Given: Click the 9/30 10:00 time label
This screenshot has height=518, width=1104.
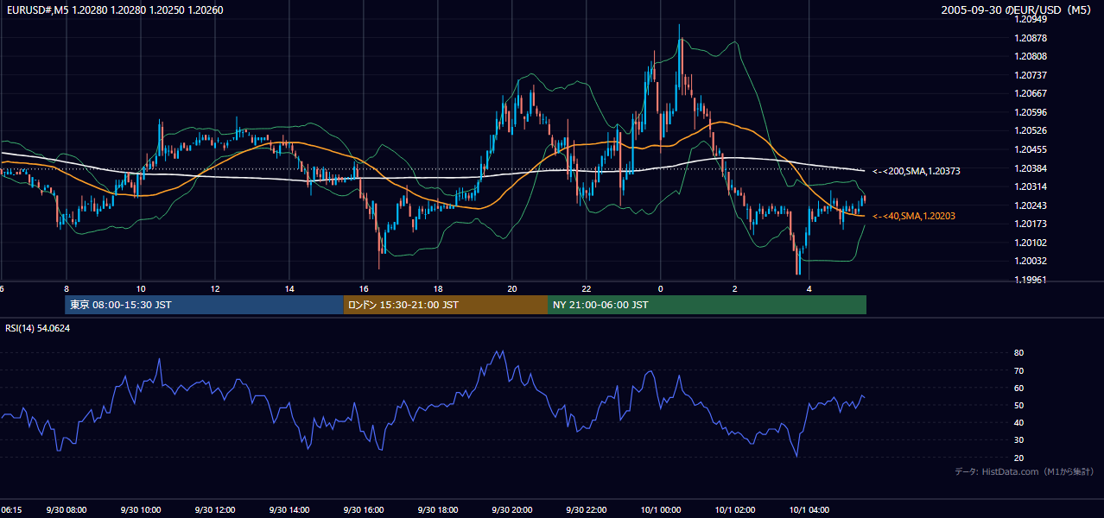Looking at the screenshot, I should 141,510.
